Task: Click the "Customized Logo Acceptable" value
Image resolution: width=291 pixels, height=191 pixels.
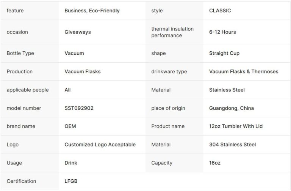Action: 100,145
